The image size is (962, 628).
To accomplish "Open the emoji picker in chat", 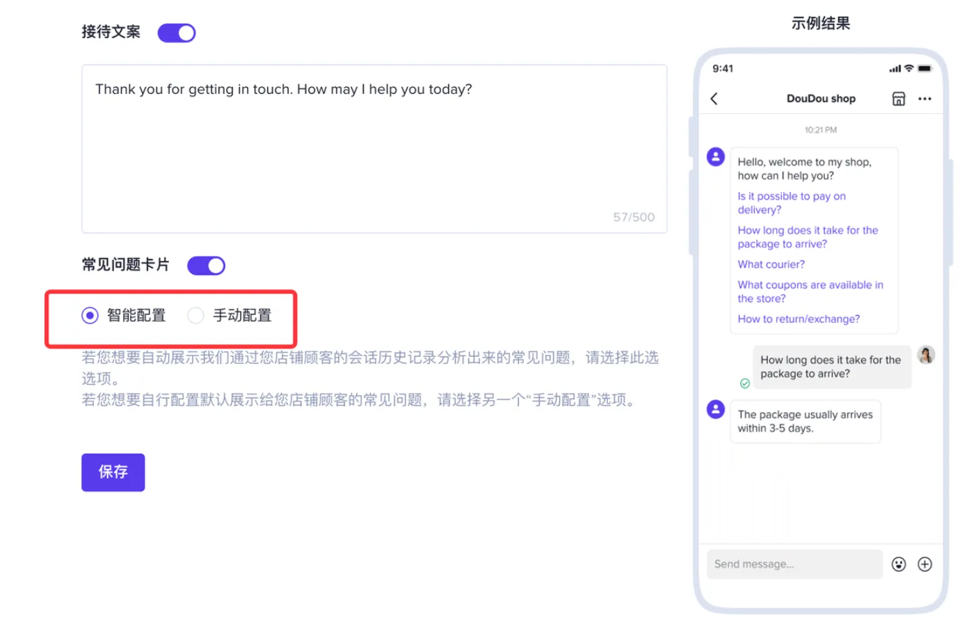I will (899, 564).
